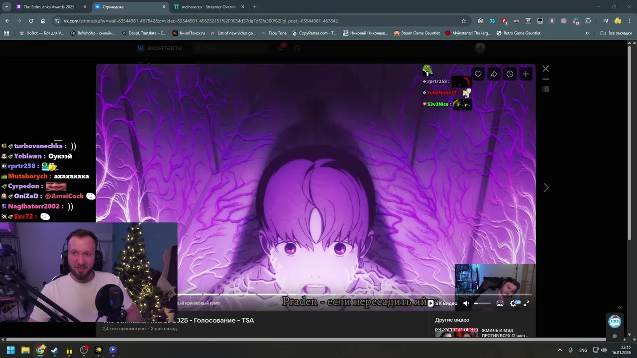The image size is (637, 358).
Task: Select the Стримушка browser tab
Action: click(129, 7)
